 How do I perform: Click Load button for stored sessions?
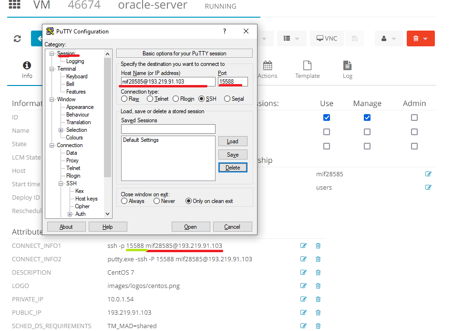[233, 141]
